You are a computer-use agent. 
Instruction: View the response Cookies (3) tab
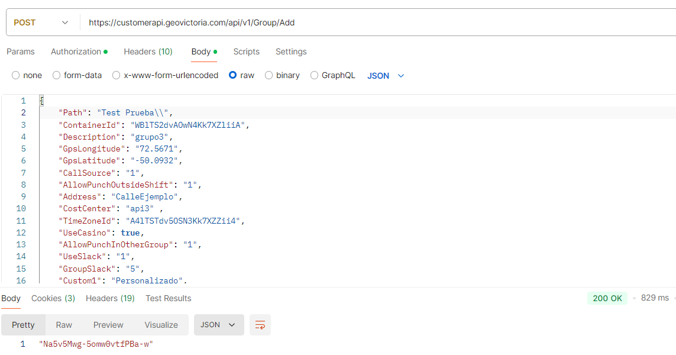pyautogui.click(x=53, y=298)
